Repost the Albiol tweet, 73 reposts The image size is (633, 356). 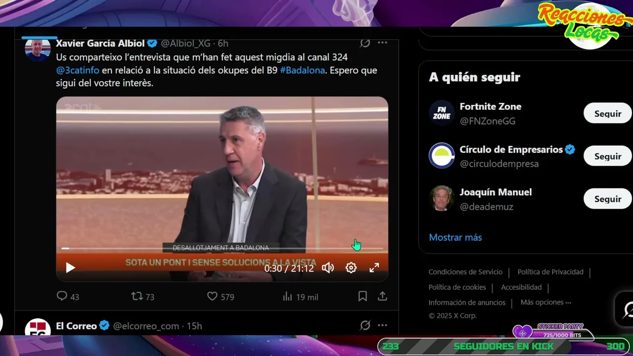coord(142,297)
